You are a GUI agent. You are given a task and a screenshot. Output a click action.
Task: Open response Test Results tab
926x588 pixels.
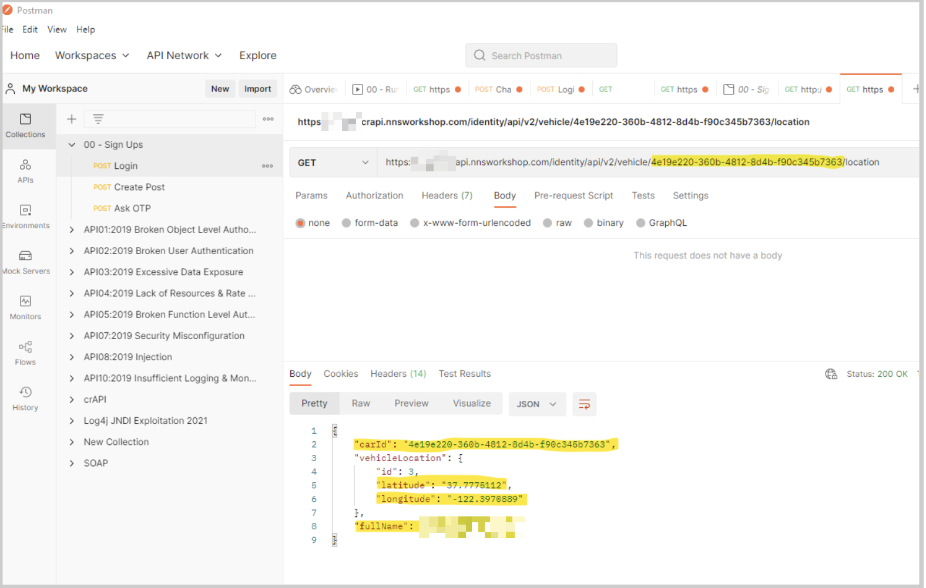(x=465, y=374)
